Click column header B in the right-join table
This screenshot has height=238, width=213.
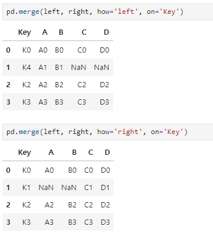tap(74, 153)
